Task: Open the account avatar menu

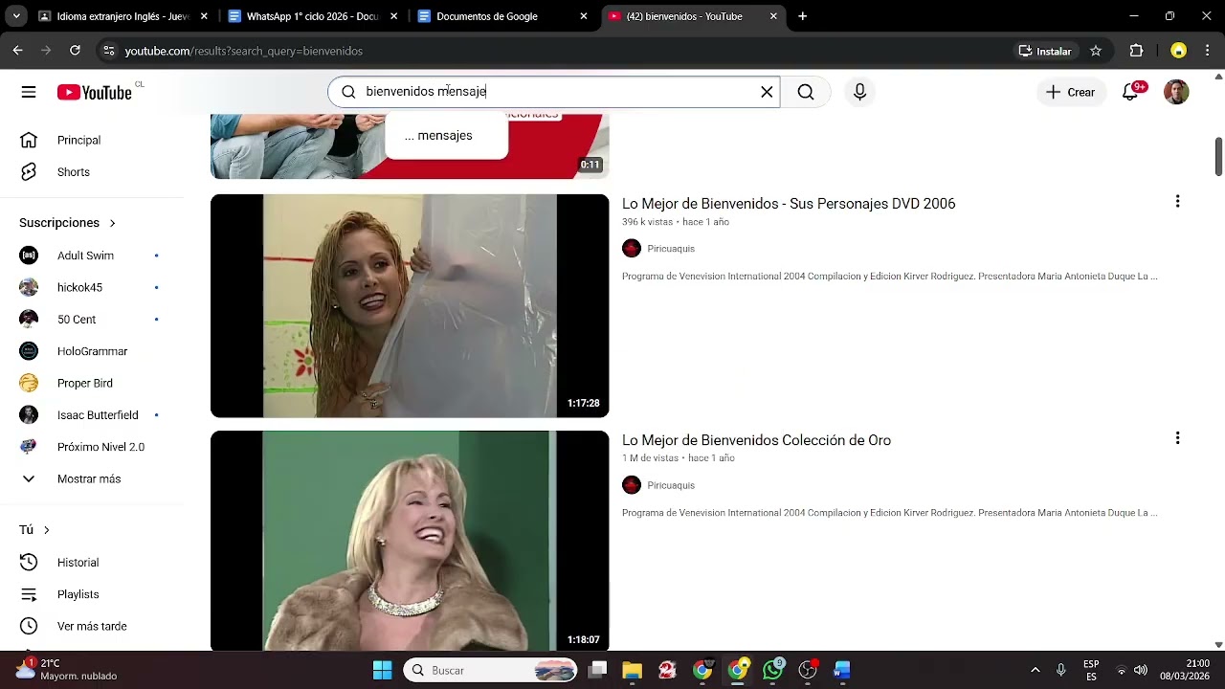Action: (x=1176, y=92)
